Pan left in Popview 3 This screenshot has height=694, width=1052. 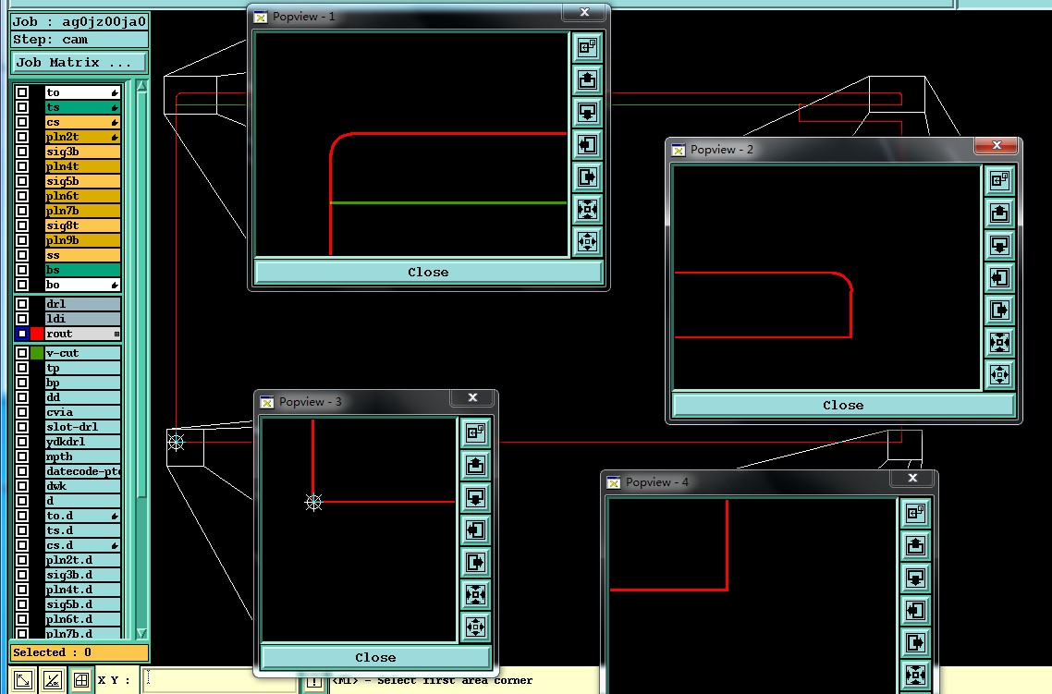click(x=476, y=530)
